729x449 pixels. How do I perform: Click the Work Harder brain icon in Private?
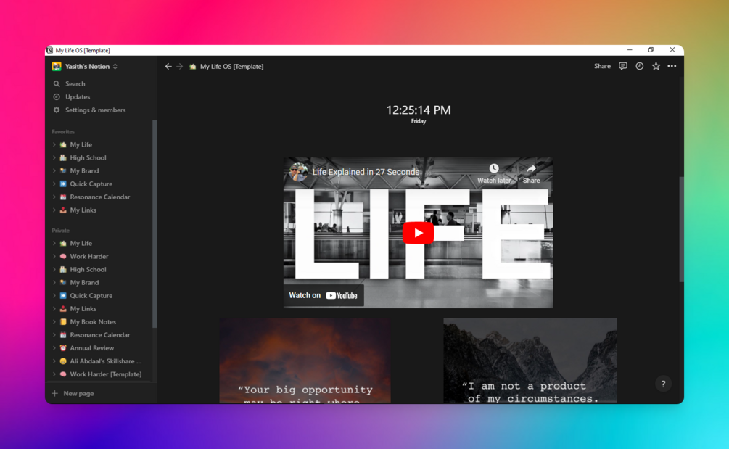tap(63, 256)
